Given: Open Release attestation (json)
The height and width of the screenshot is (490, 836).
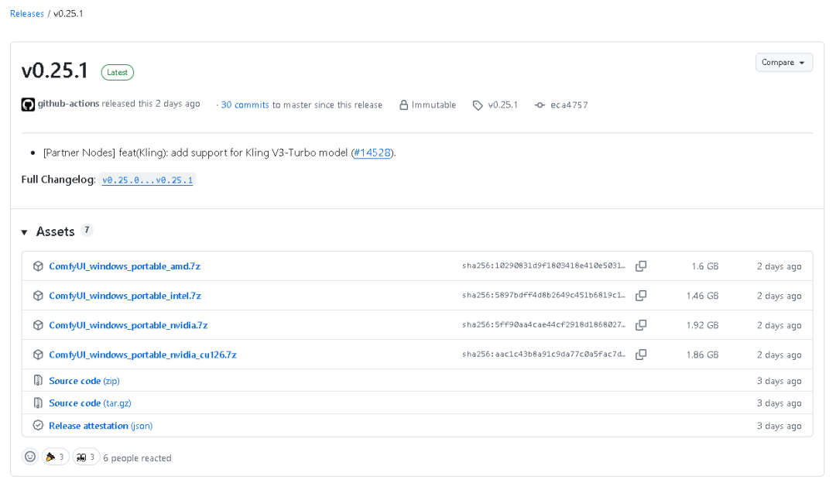Looking at the screenshot, I should (101, 426).
